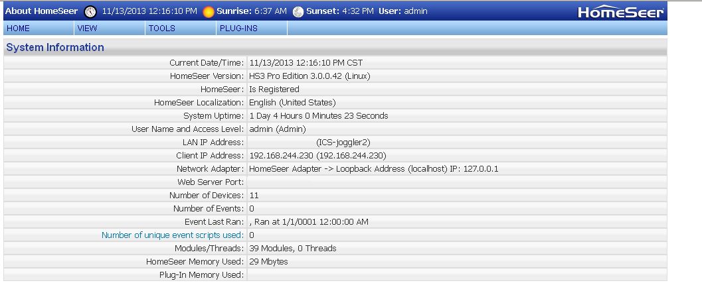
Task: Click the '(ICS-joggler2)' hostname
Action: [343, 143]
